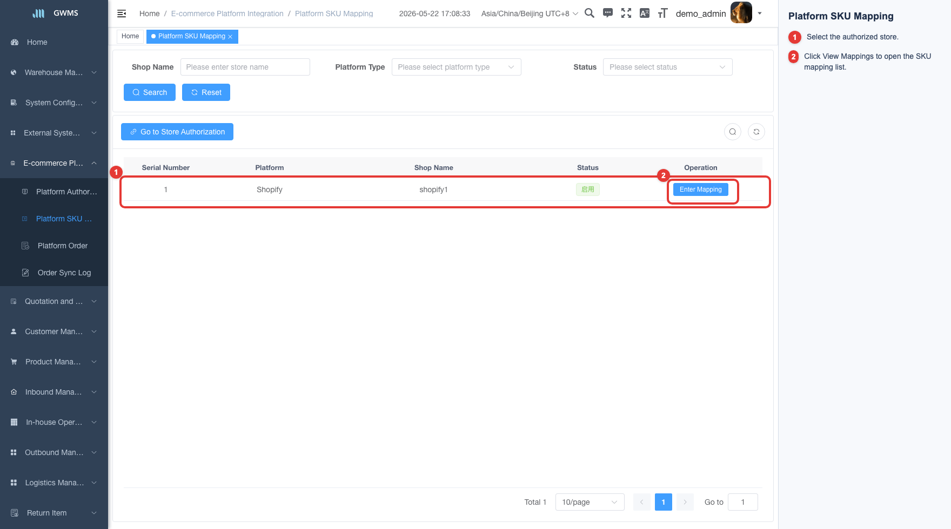Close the Platform SKU Mapping tab
The width and height of the screenshot is (951, 529).
230,37
